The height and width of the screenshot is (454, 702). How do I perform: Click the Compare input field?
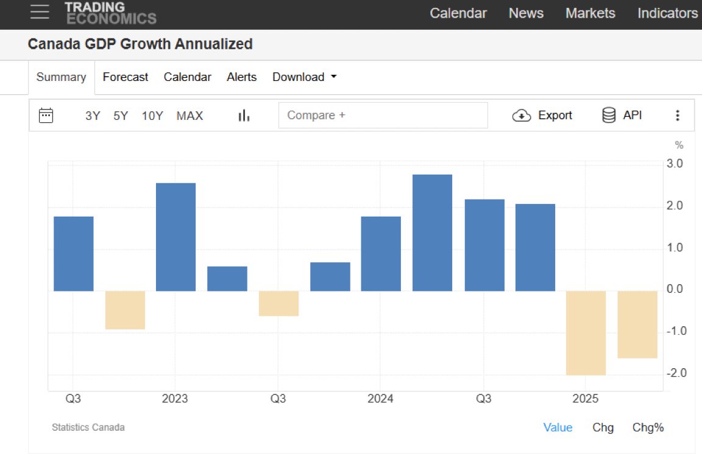(383, 116)
